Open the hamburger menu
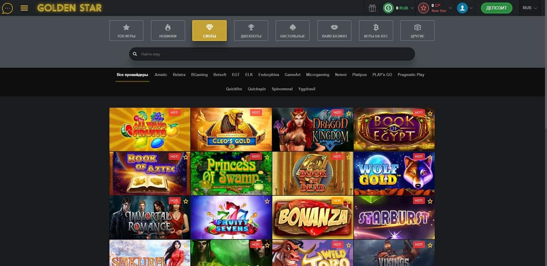Screen dimensions: 547x266 pyautogui.click(x=24, y=8)
